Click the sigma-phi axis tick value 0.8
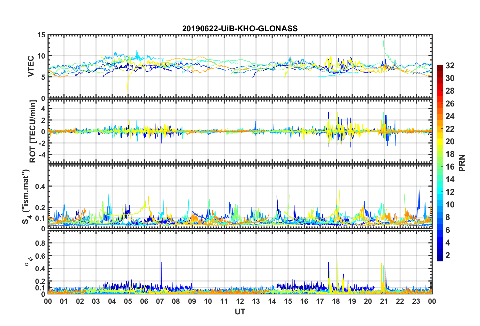This screenshot has height=326, width=480. (40, 243)
